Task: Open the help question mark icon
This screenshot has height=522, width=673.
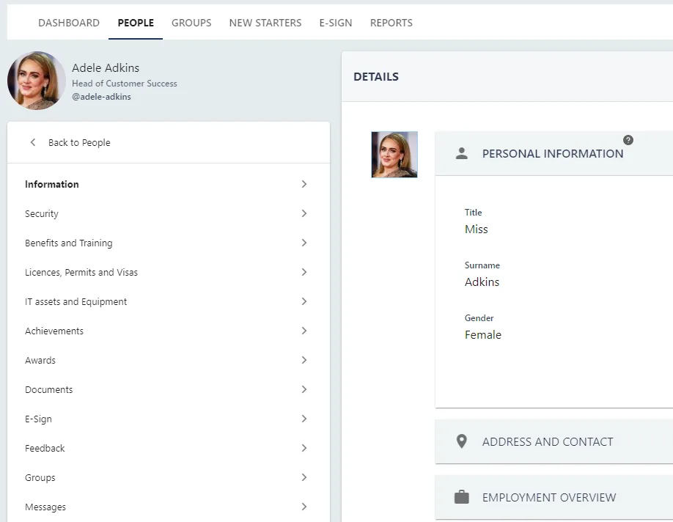Action: (x=628, y=140)
